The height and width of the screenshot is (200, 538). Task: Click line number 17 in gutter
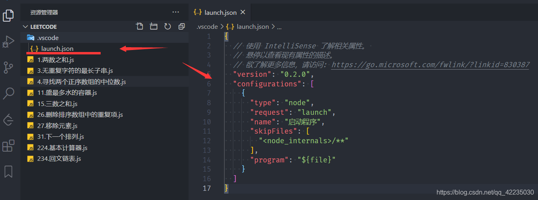(x=206, y=188)
